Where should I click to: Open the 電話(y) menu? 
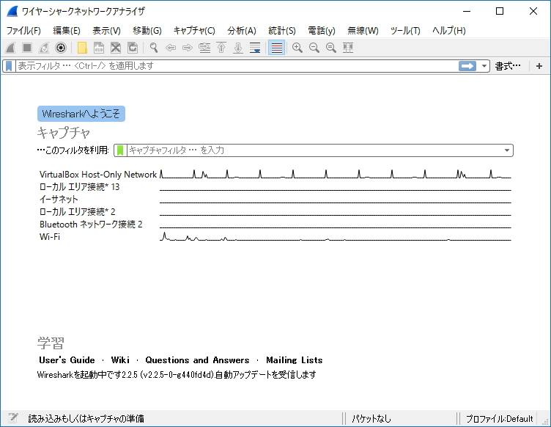(322, 31)
